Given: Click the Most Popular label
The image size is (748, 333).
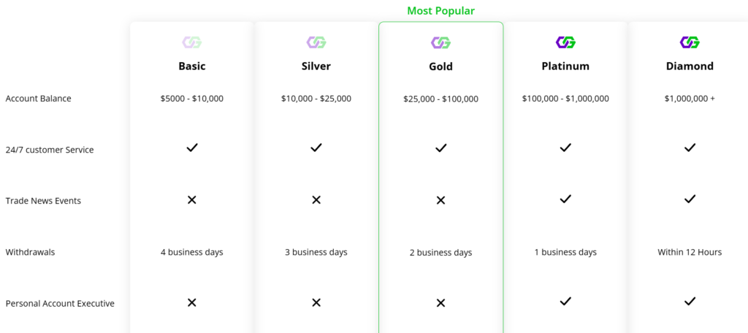Looking at the screenshot, I should coord(440,11).
